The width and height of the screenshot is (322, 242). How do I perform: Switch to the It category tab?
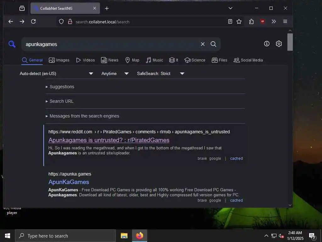click(174, 60)
